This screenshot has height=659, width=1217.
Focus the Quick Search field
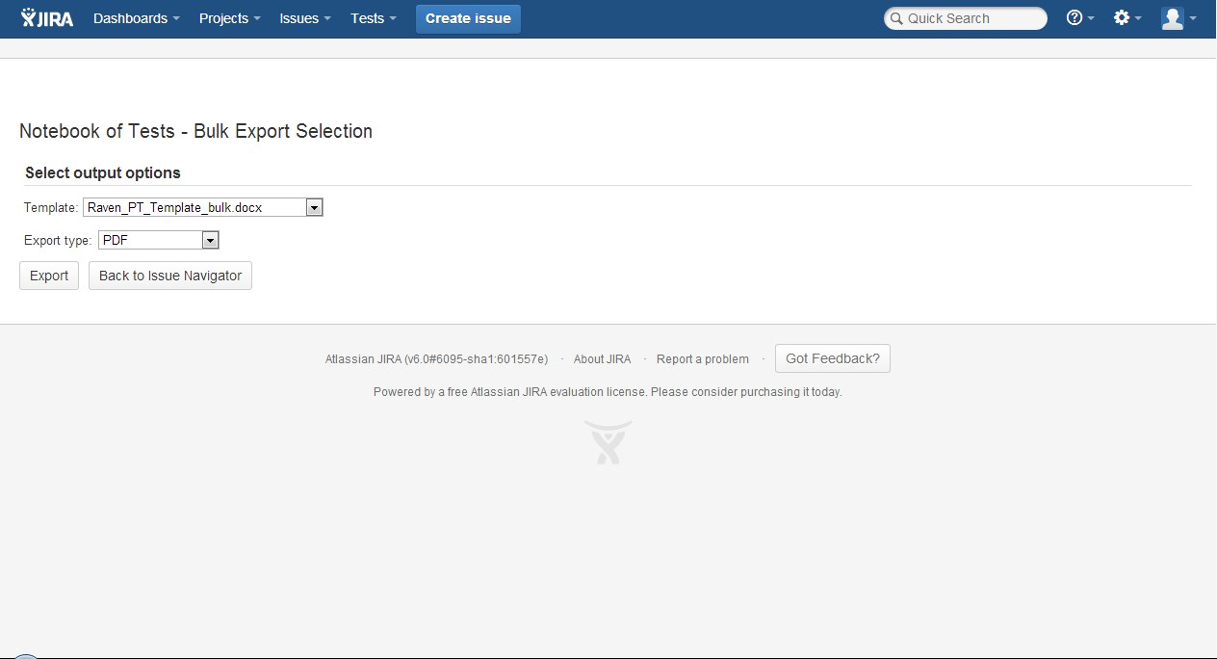(x=966, y=18)
